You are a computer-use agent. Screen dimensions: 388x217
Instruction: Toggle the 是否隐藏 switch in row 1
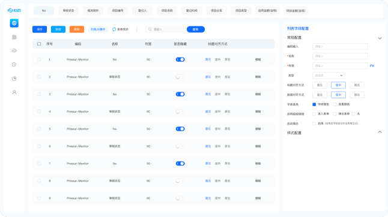[180, 59]
